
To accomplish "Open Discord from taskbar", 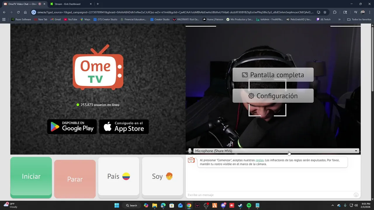I will pos(223,205).
